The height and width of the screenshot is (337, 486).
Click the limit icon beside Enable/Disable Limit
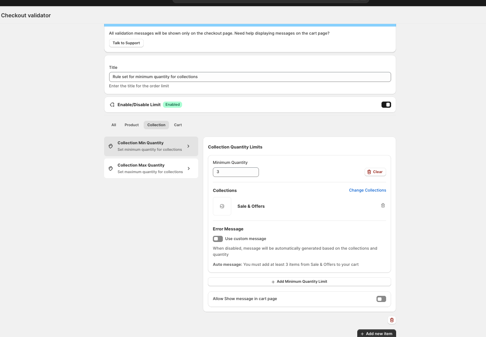[x=112, y=104]
